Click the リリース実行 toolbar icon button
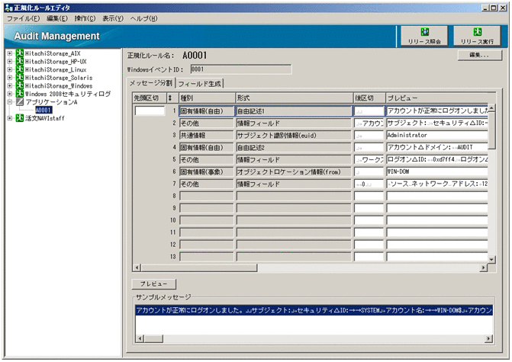This screenshot has width=512, height=362. pyautogui.click(x=476, y=36)
